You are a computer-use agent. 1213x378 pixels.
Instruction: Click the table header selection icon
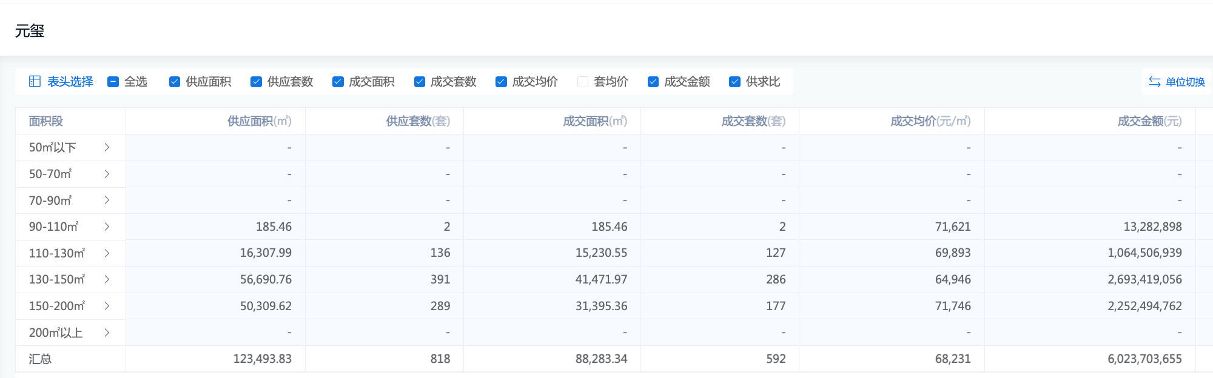point(35,82)
